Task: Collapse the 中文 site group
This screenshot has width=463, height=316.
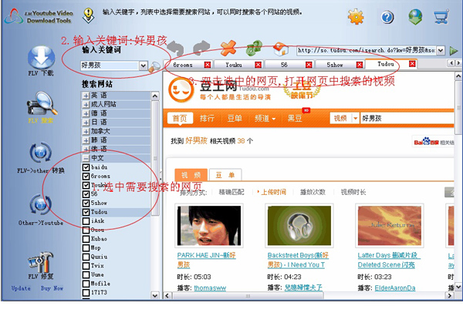Action: pyautogui.click(x=86, y=158)
